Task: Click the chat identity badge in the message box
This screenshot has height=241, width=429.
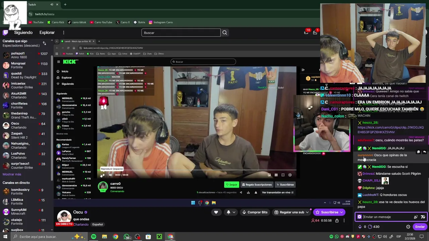Action: point(360,217)
